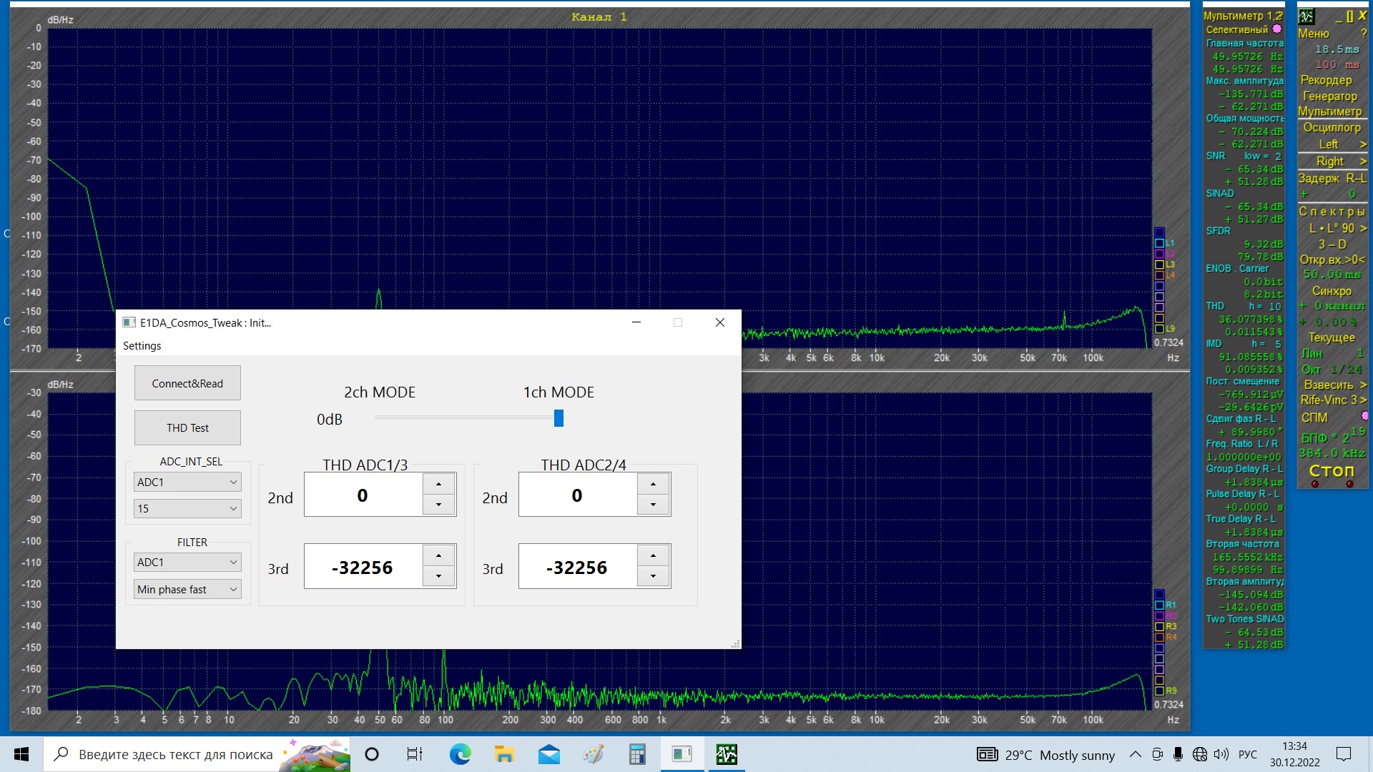This screenshot has height=772, width=1373.
Task: Open the ADC_INT_SEL value 15 dropdown
Action: click(x=187, y=509)
